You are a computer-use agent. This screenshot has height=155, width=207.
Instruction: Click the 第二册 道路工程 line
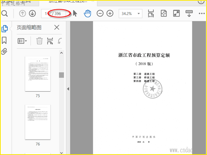pos(144,74)
